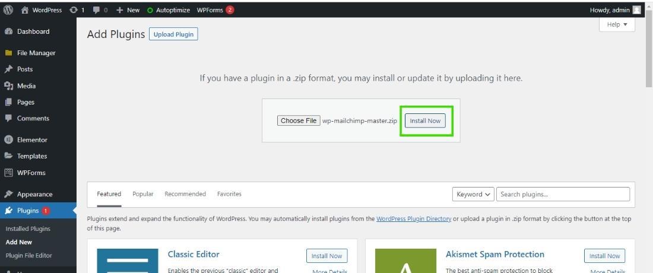Open Autoptimize in the admin bar
The width and height of the screenshot is (653, 273).
(x=173, y=10)
